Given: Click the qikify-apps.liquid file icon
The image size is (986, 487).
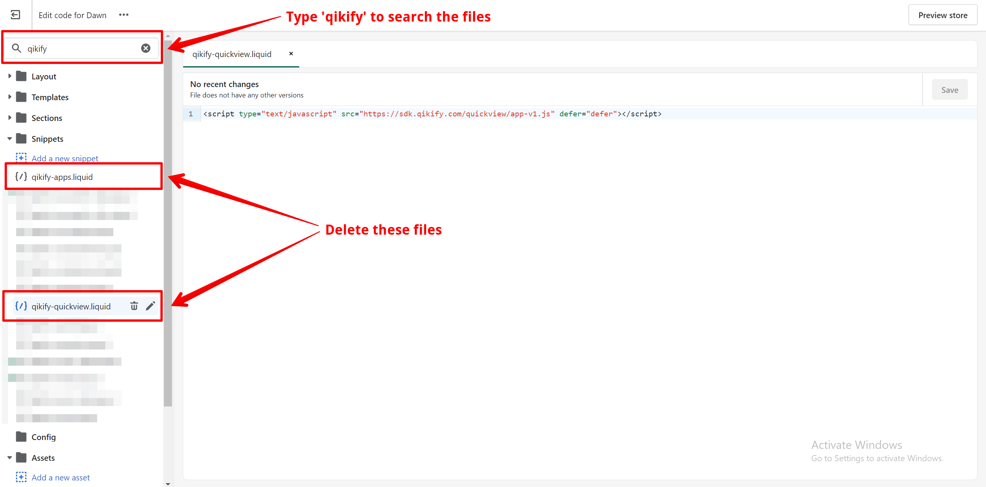Looking at the screenshot, I should click(21, 177).
